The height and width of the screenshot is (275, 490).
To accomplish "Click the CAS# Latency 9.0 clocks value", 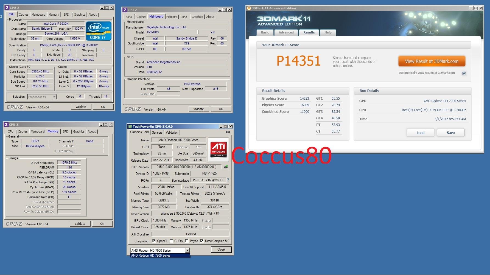I will pyautogui.click(x=69, y=172).
